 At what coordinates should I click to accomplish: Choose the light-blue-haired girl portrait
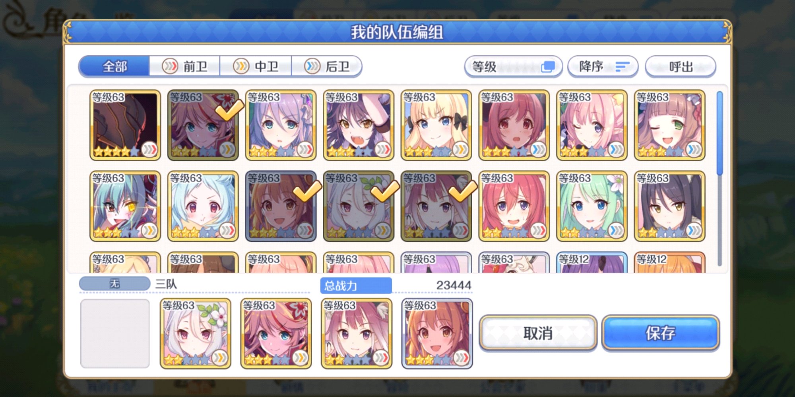pyautogui.click(x=203, y=206)
